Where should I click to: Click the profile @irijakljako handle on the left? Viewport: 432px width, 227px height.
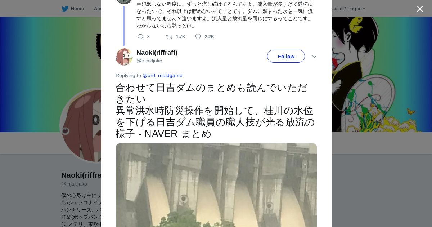point(74,184)
